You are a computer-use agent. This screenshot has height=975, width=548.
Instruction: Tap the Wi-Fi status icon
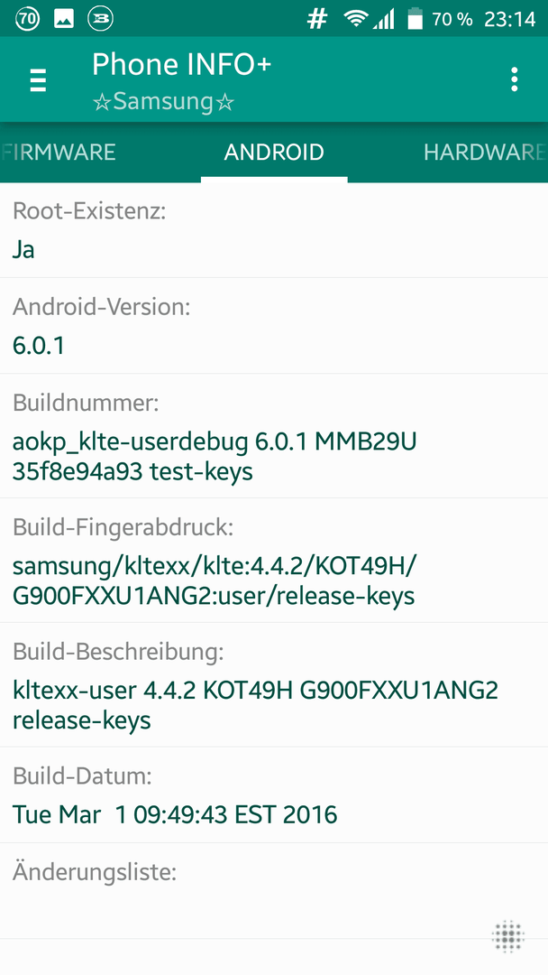pyautogui.click(x=356, y=19)
